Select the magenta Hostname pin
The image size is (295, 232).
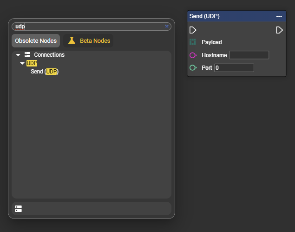tap(193, 55)
